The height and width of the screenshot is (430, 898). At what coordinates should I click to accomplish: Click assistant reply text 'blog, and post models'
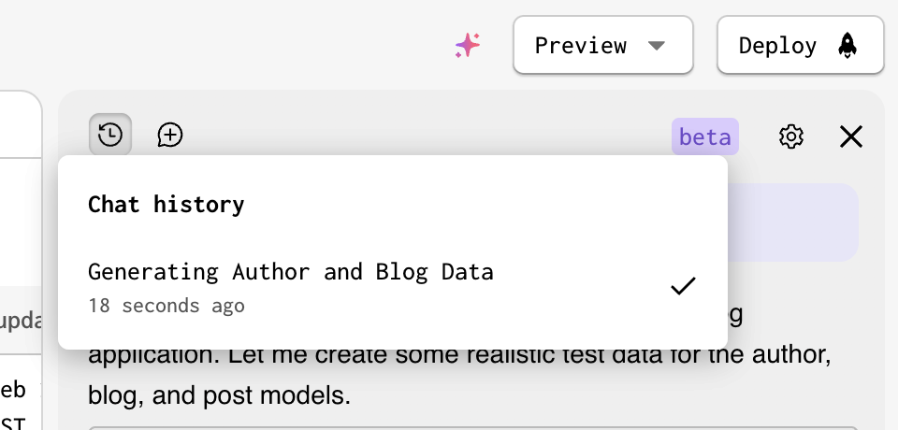pyautogui.click(x=219, y=395)
